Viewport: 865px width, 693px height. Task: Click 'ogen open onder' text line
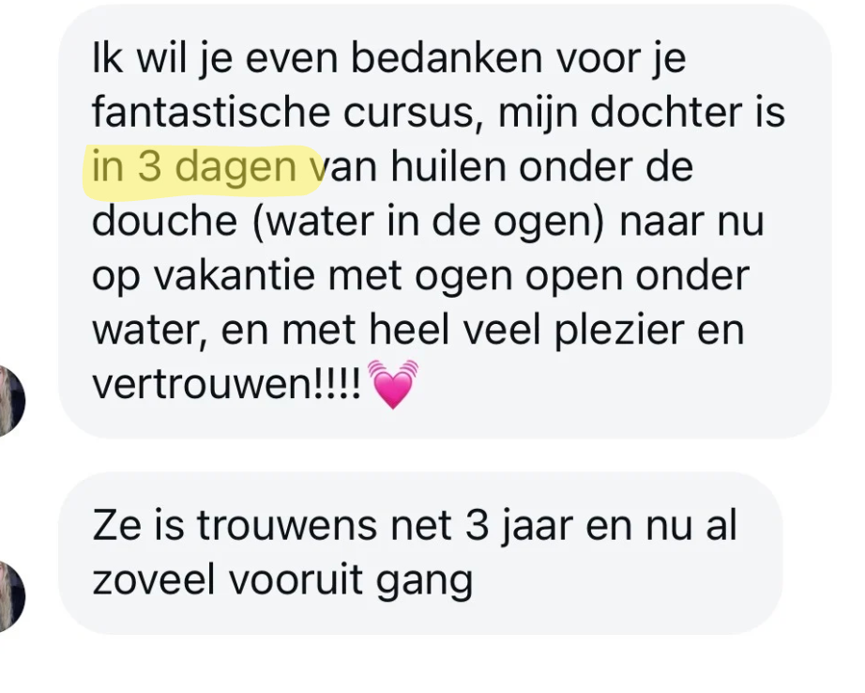582,277
